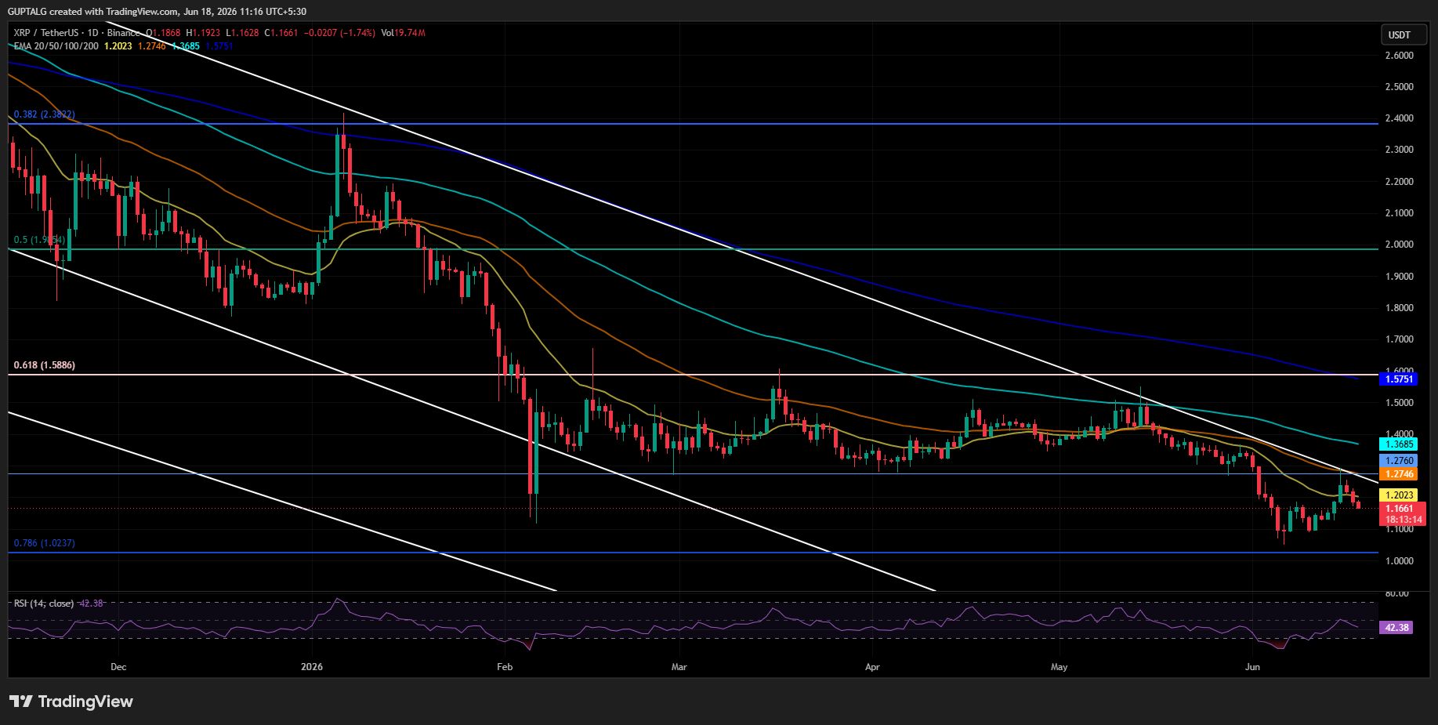
Task: Select the RSI (14, close) indicator label
Action: (x=44, y=604)
